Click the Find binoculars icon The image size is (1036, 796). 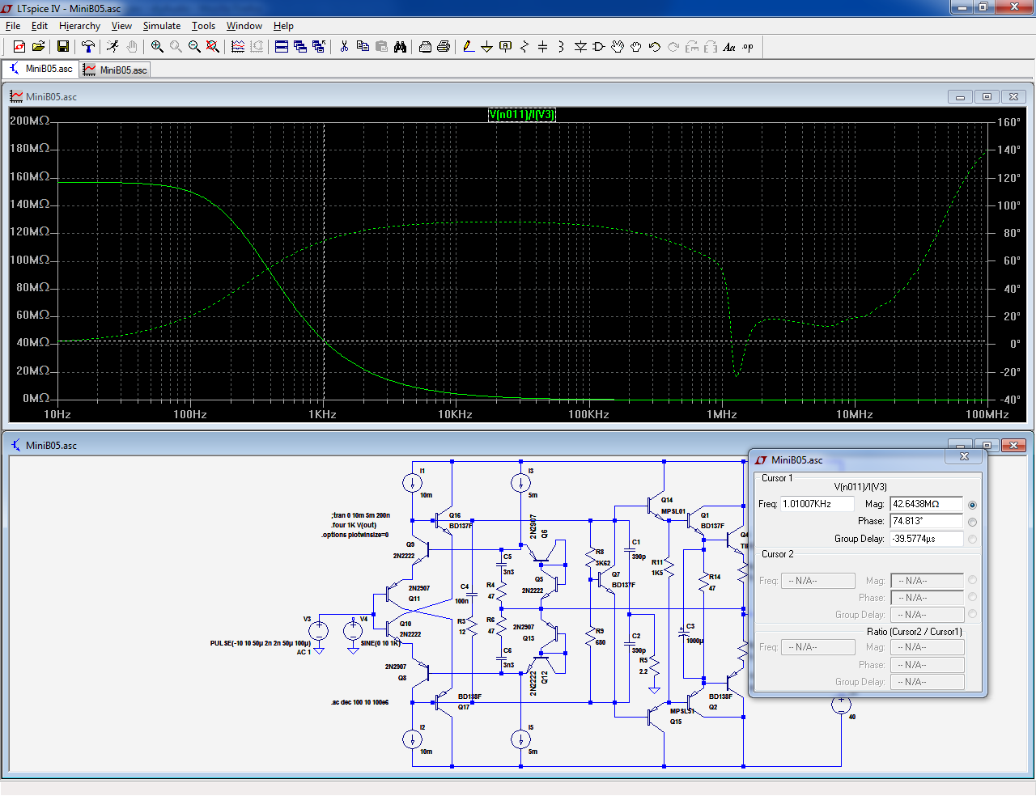click(x=400, y=47)
